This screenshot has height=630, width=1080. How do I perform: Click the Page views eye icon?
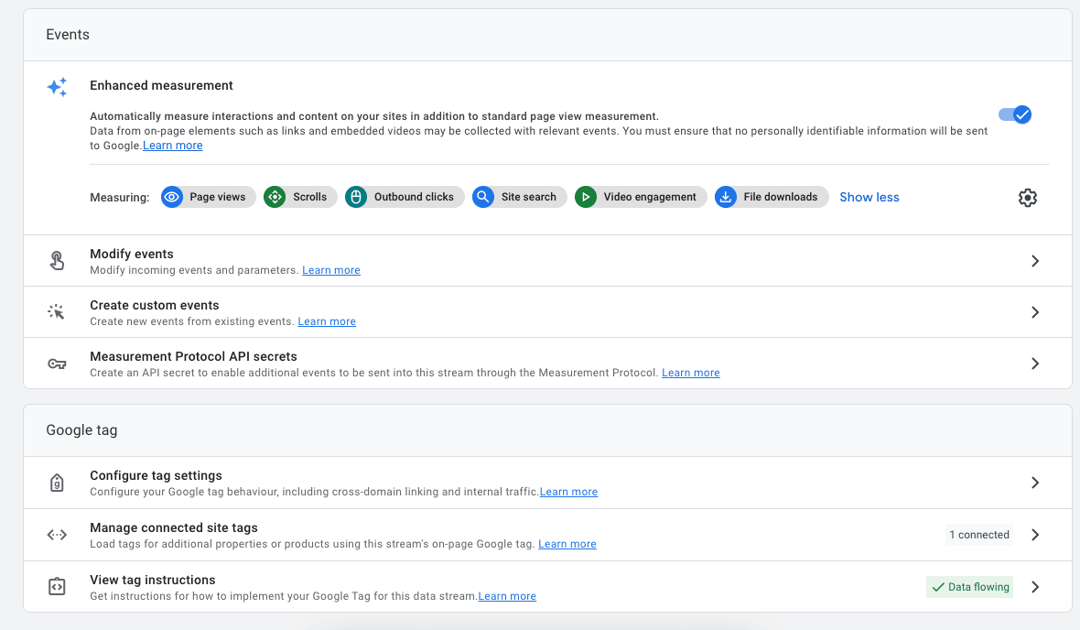point(172,197)
